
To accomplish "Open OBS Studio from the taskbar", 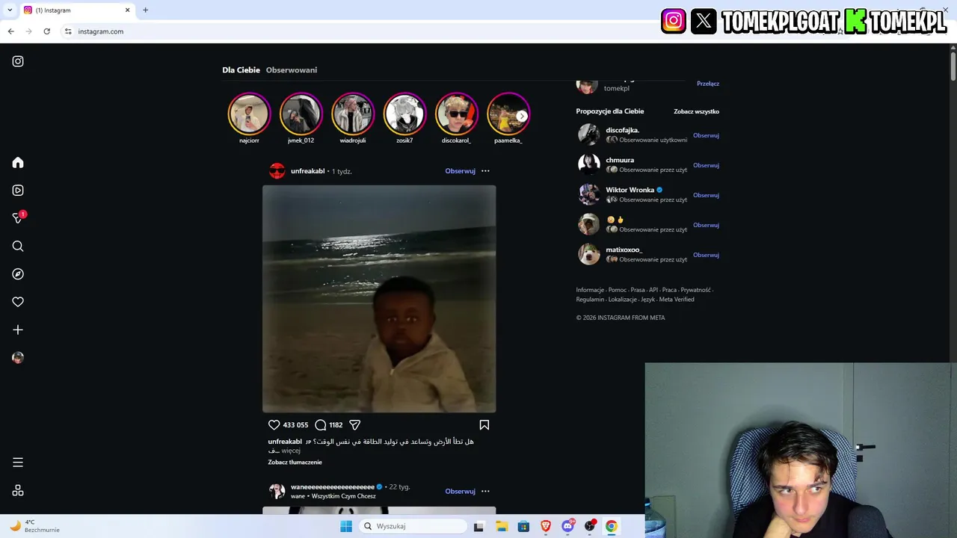I will [x=590, y=526].
